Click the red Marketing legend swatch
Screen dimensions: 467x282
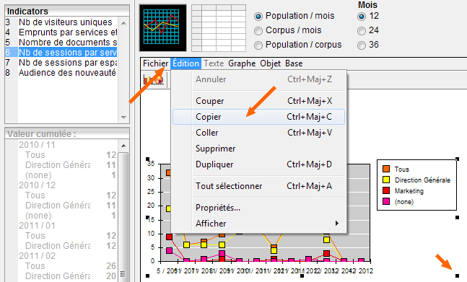tap(386, 190)
